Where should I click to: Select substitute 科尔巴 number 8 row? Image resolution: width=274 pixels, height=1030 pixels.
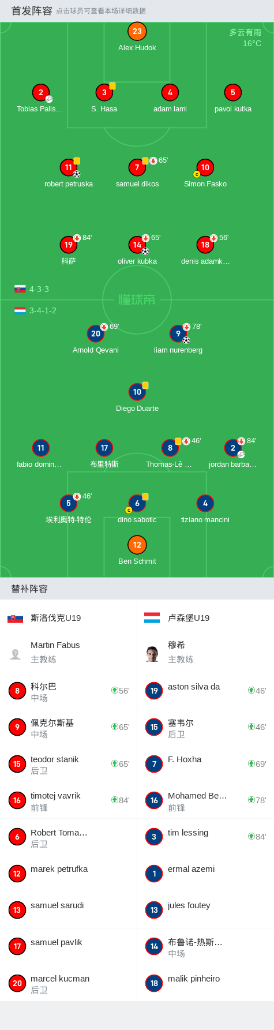click(x=68, y=691)
